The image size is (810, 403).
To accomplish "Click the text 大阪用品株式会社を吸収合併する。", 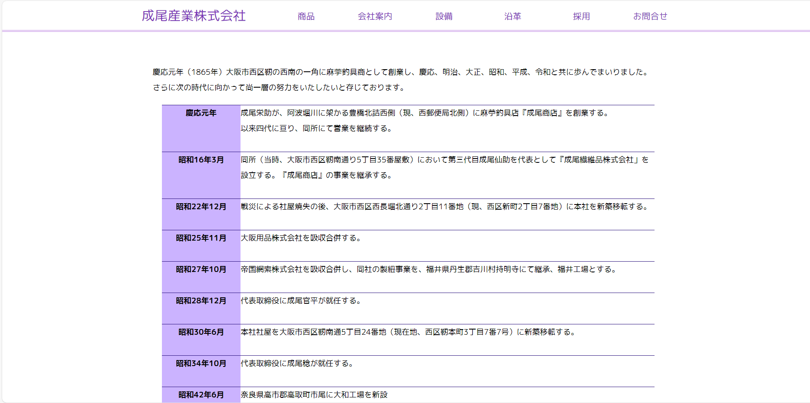I will [x=301, y=238].
